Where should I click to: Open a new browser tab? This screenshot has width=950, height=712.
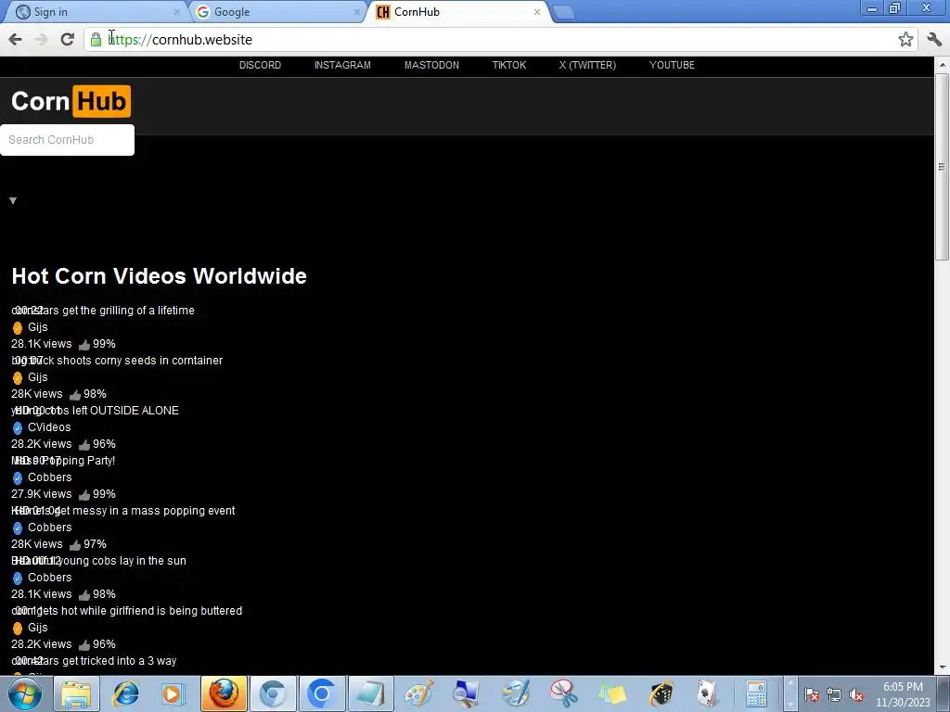[563, 12]
